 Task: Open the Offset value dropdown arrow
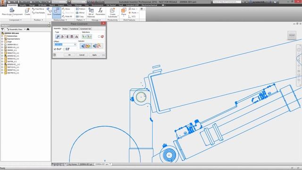coord(75,44)
